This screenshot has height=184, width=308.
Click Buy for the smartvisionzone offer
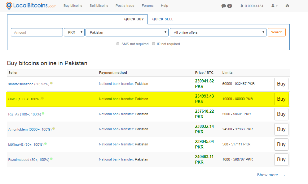pos(281,84)
